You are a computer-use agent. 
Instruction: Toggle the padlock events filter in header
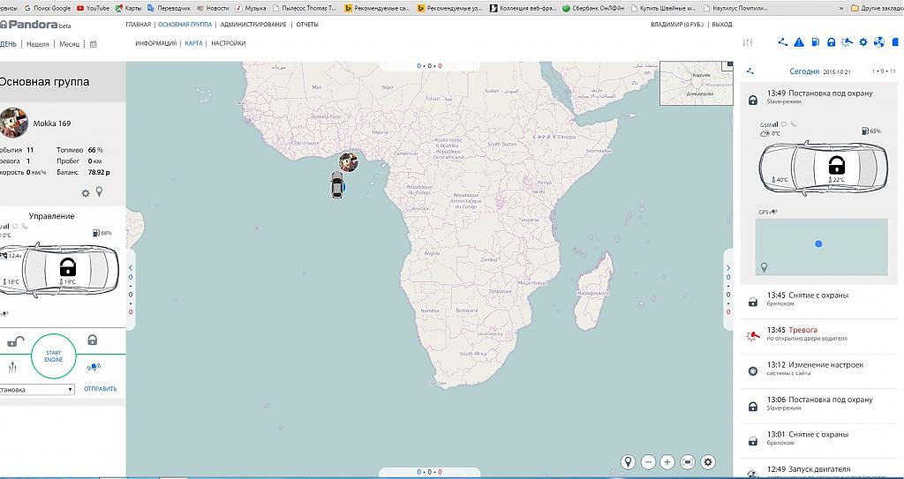(x=831, y=42)
